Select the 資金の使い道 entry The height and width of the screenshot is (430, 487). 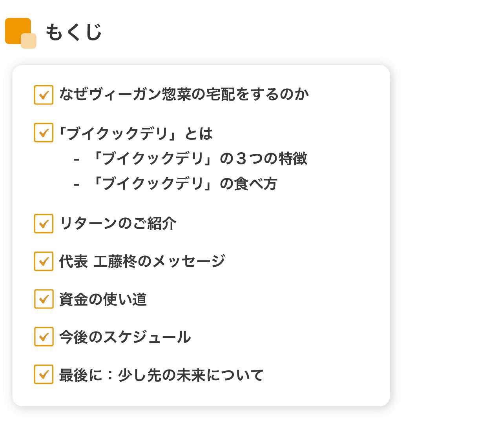pyautogui.click(x=103, y=299)
